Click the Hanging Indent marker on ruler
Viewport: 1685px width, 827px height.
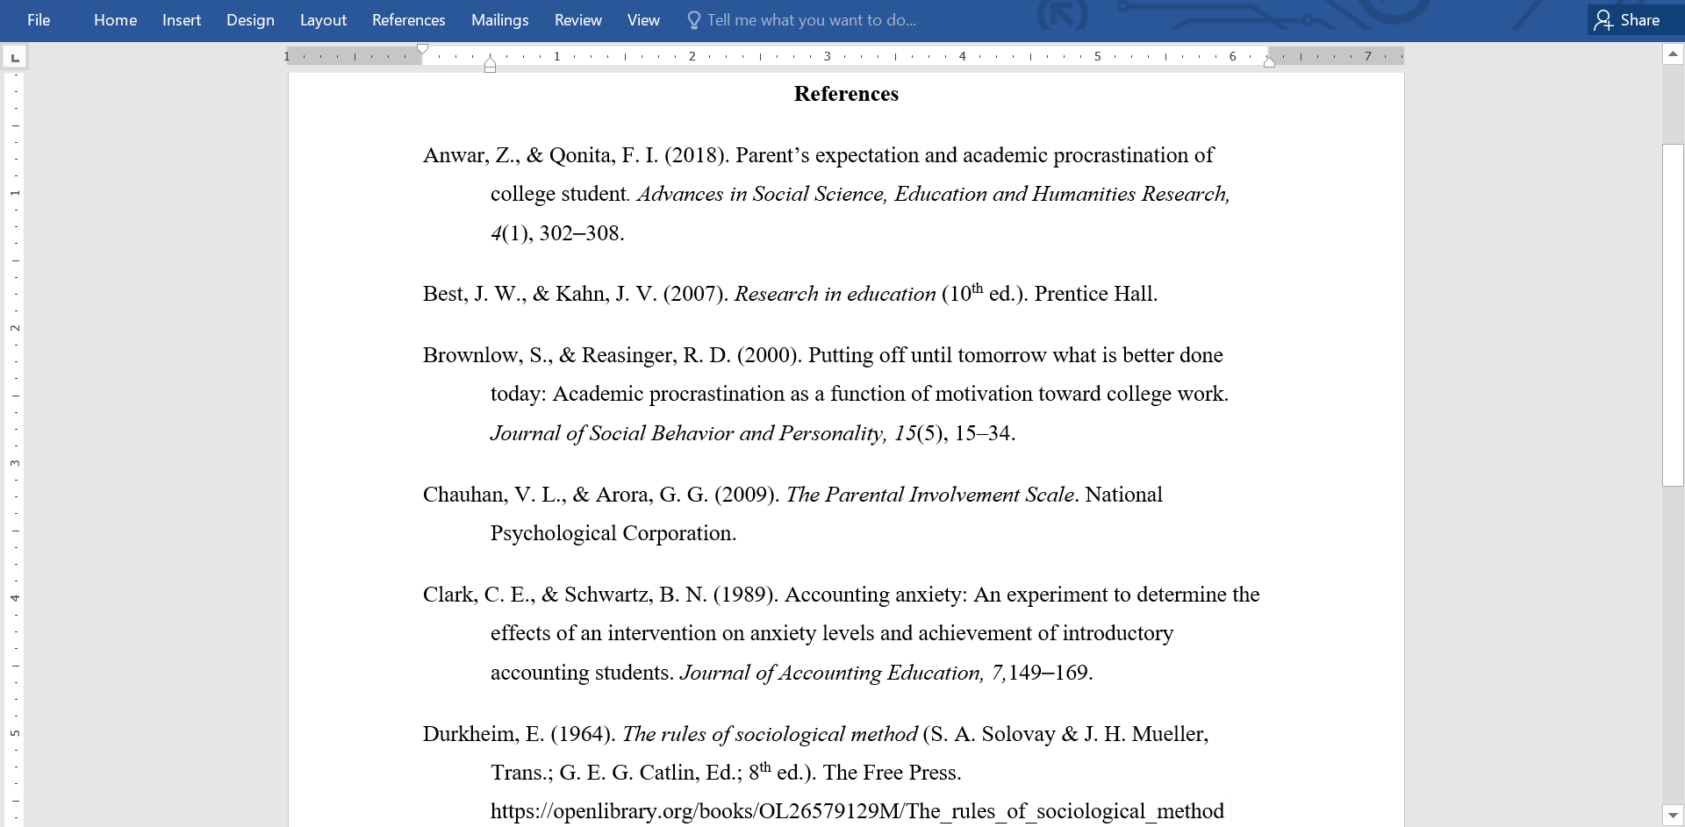click(x=490, y=61)
